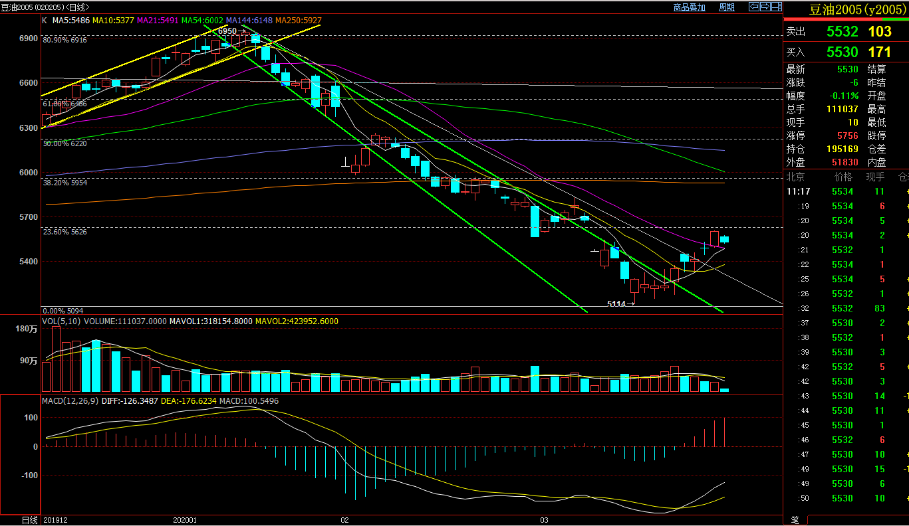The width and height of the screenshot is (909, 526).
Task: Click the 持仓 open interest 195169
Action: (843, 149)
